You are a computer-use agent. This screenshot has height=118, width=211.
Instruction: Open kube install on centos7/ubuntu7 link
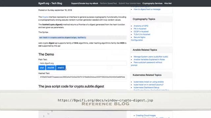click(148, 85)
